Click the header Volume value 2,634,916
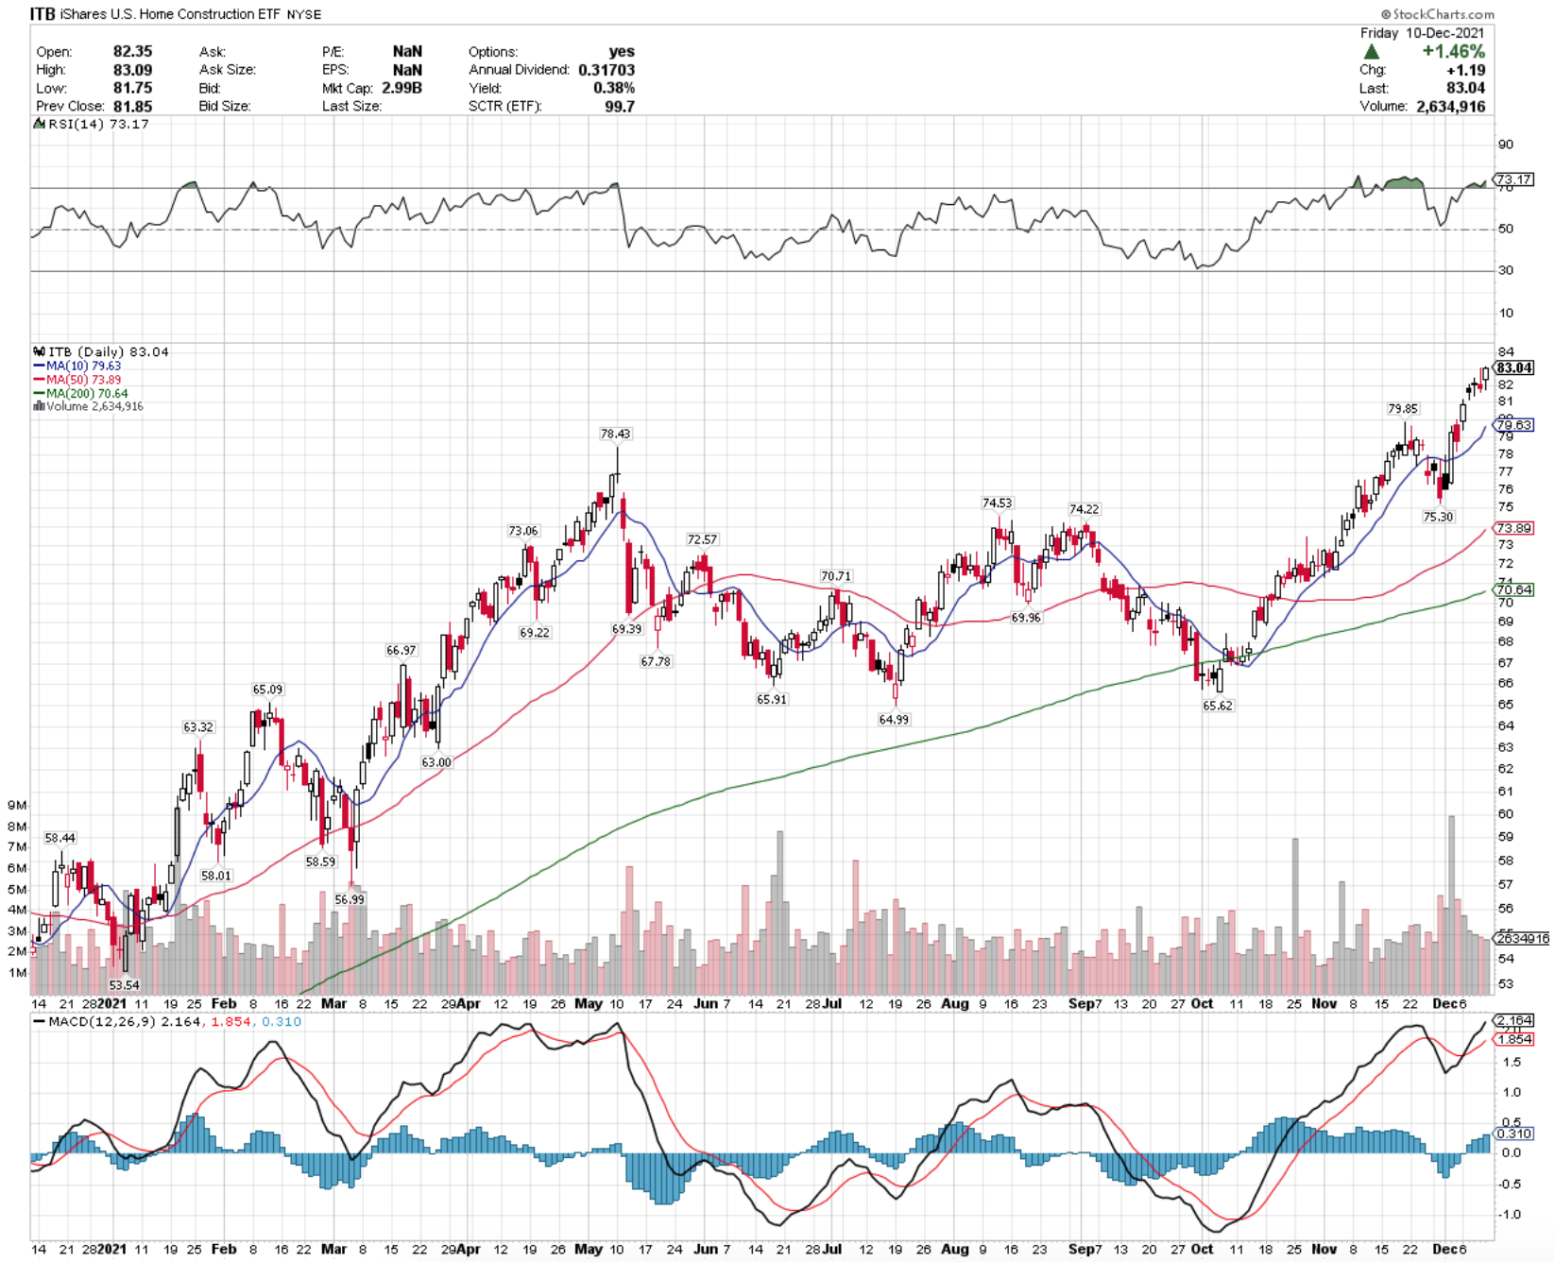This screenshot has height=1262, width=1555. tap(1450, 107)
